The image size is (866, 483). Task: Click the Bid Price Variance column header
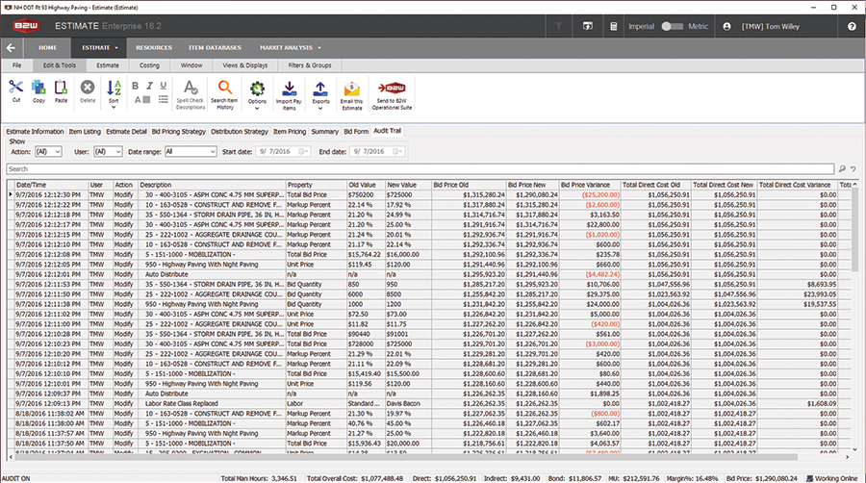coord(590,185)
